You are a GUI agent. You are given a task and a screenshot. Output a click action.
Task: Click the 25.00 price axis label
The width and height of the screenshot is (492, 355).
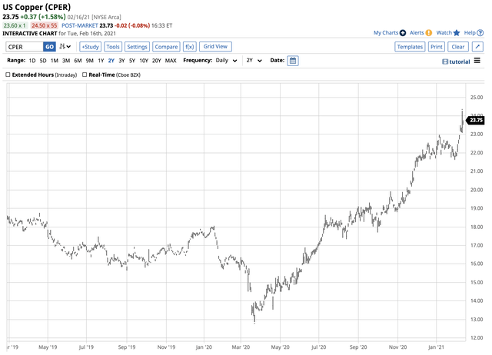click(477, 98)
